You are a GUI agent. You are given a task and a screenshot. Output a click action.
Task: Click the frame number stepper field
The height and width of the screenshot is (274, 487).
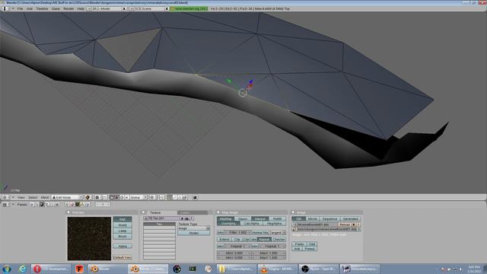103,205
